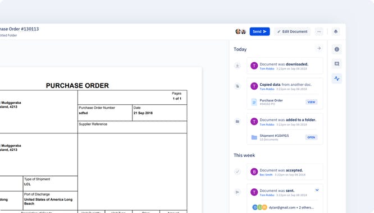Screen dimensions: 374x213
Task: Click 'dylan@gmail.com + 2 others' text
Action: [291, 207]
